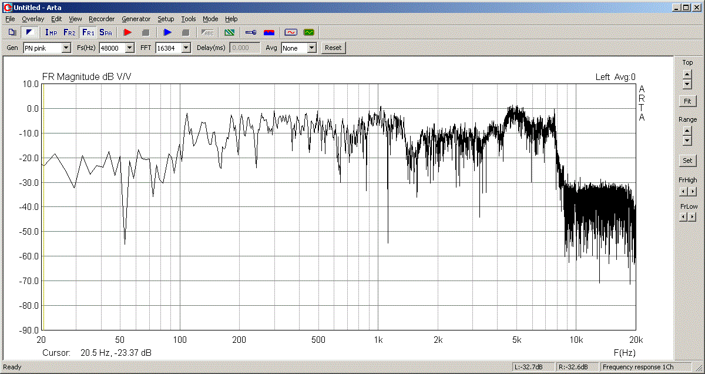This screenshot has height=374, width=705.
Task: Switch to IMP impulse response mode
Action: pyautogui.click(x=51, y=32)
